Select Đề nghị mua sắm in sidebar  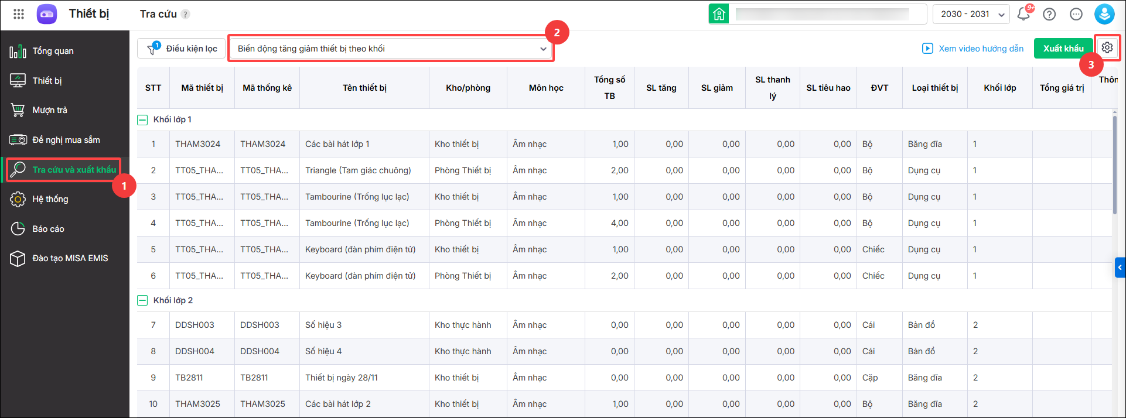pos(66,140)
